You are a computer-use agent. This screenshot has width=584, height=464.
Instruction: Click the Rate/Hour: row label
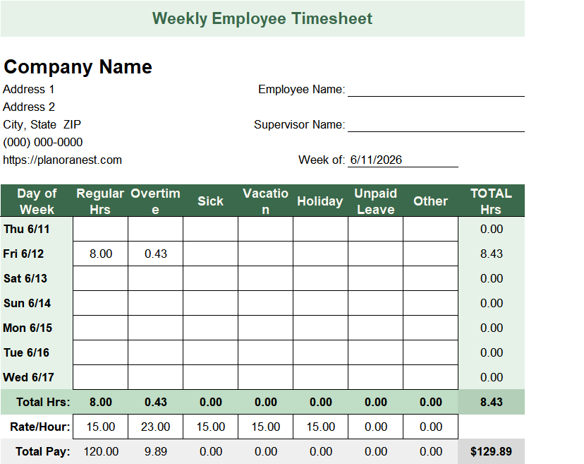(40, 427)
